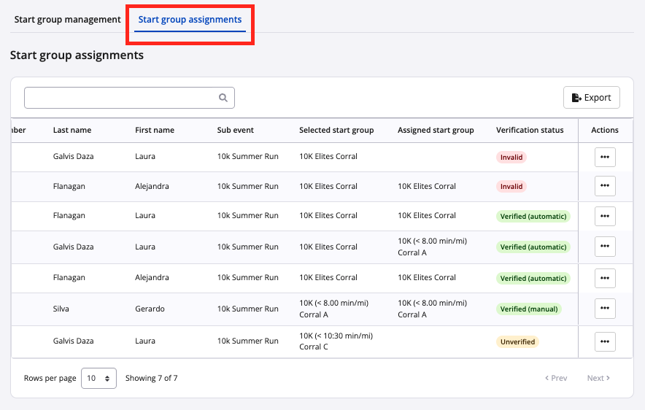Screen dimensions: 645x410
Task: Export the start group assignments
Action: pos(591,98)
